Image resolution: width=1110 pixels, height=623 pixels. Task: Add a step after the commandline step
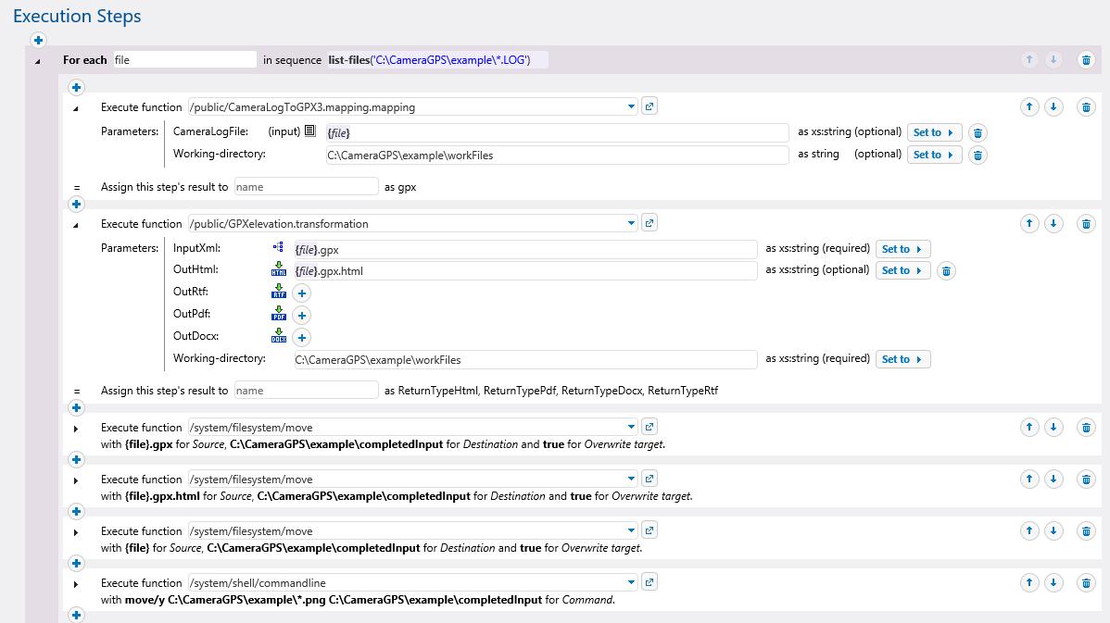click(77, 616)
